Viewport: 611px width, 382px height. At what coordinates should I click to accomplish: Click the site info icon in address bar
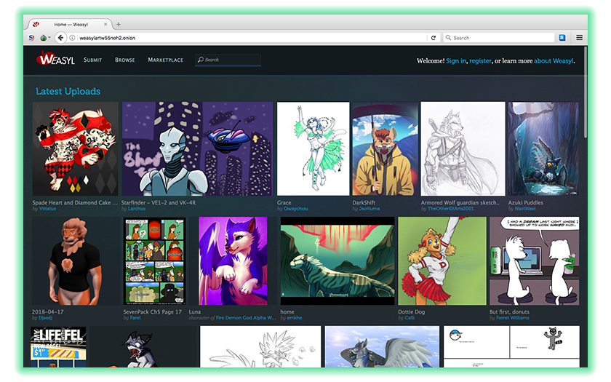[x=73, y=38]
